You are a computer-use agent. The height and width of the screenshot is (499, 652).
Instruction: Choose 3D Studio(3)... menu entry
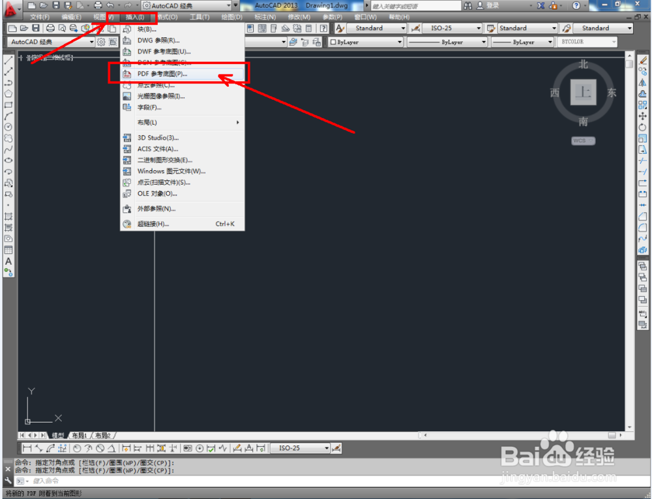pos(182,138)
